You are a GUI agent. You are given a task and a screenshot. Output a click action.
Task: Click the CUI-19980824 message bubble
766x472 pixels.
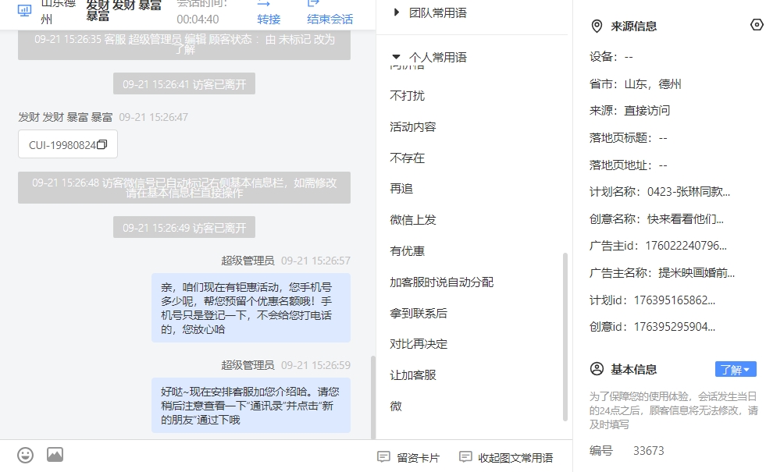[68, 144]
